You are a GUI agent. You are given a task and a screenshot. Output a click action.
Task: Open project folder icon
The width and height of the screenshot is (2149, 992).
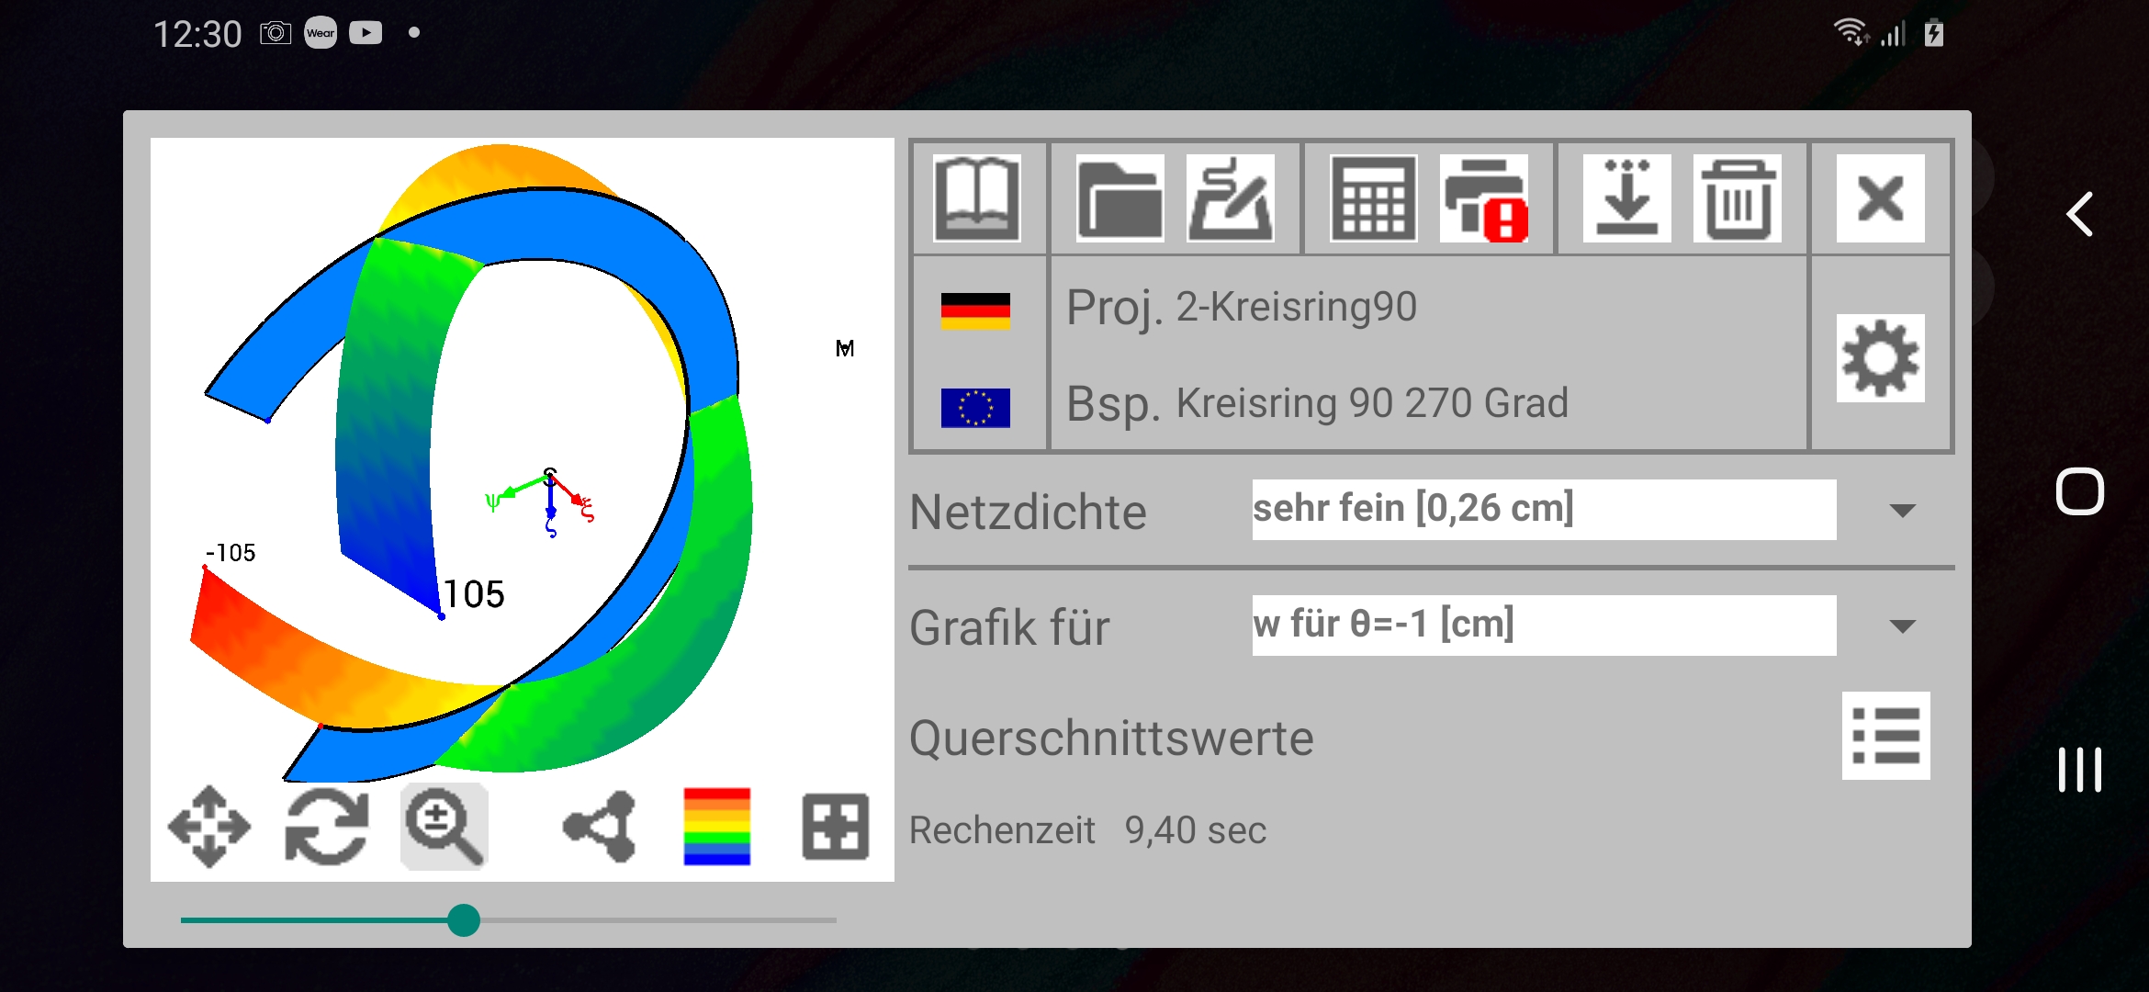(x=1120, y=198)
